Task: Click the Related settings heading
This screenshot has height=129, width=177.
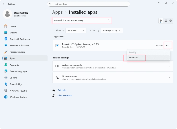Action: click(60, 58)
